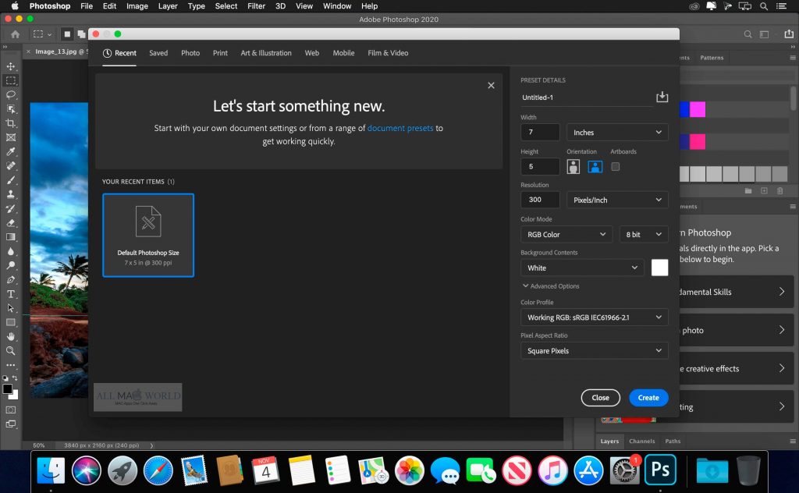Image resolution: width=799 pixels, height=493 pixels.
Task: Choose landscape orientation
Action: (x=595, y=166)
